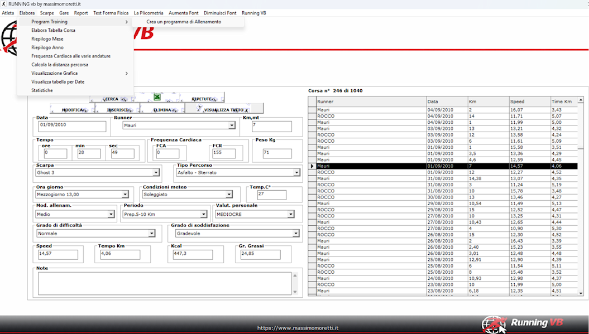Open the Grado di soddisfazione dropdown
The width and height of the screenshot is (589, 334).
[x=296, y=234]
